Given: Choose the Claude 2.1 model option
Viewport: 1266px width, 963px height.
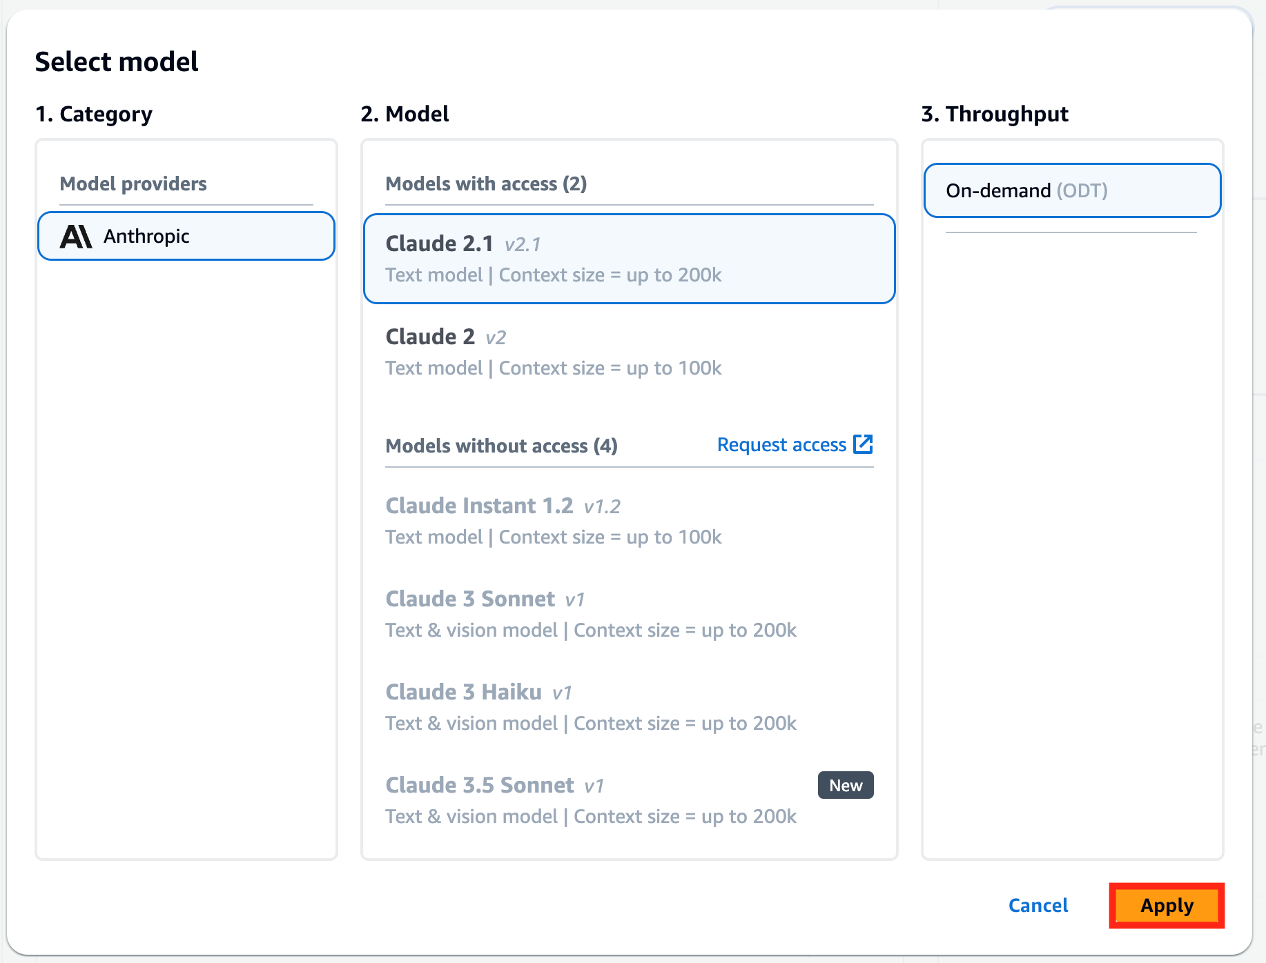Looking at the screenshot, I should [629, 259].
